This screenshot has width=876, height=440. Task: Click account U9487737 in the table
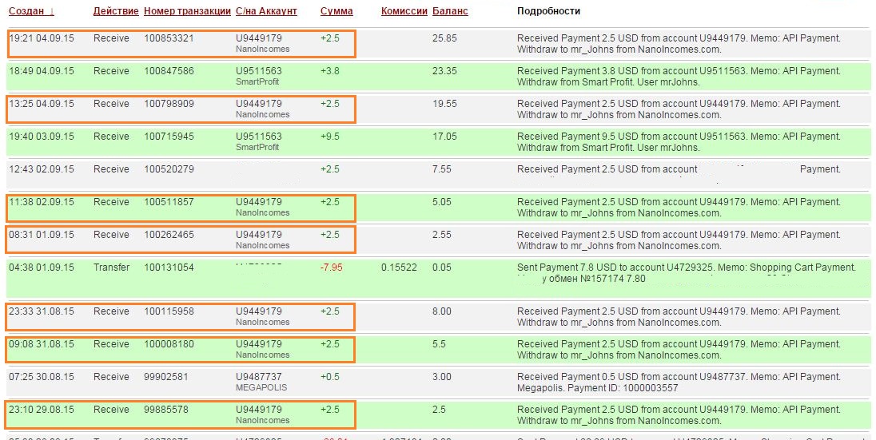(258, 377)
